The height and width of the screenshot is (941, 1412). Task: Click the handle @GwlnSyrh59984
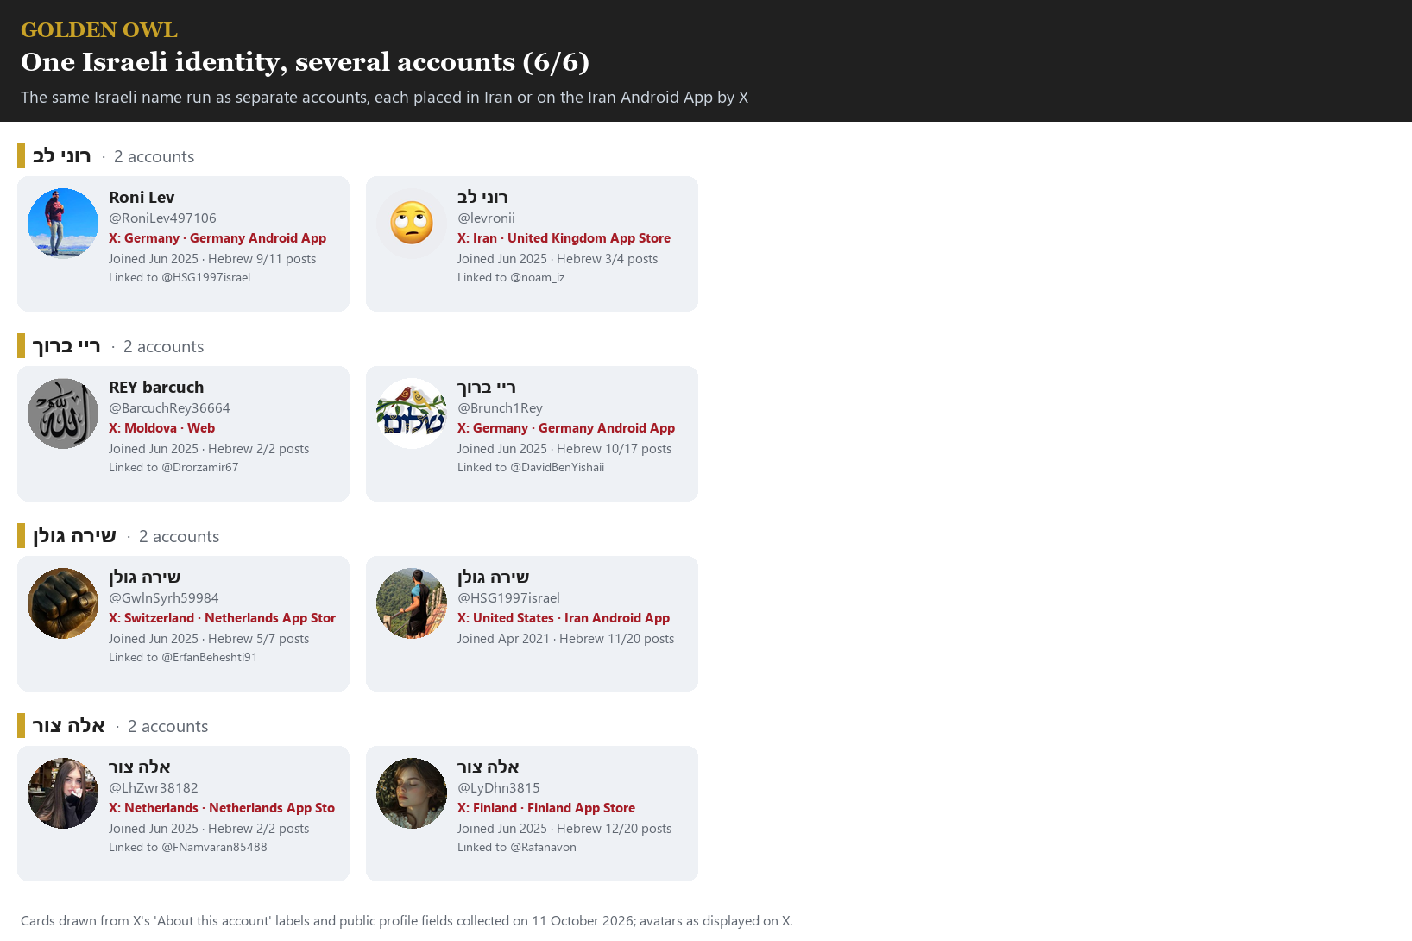pos(164,598)
